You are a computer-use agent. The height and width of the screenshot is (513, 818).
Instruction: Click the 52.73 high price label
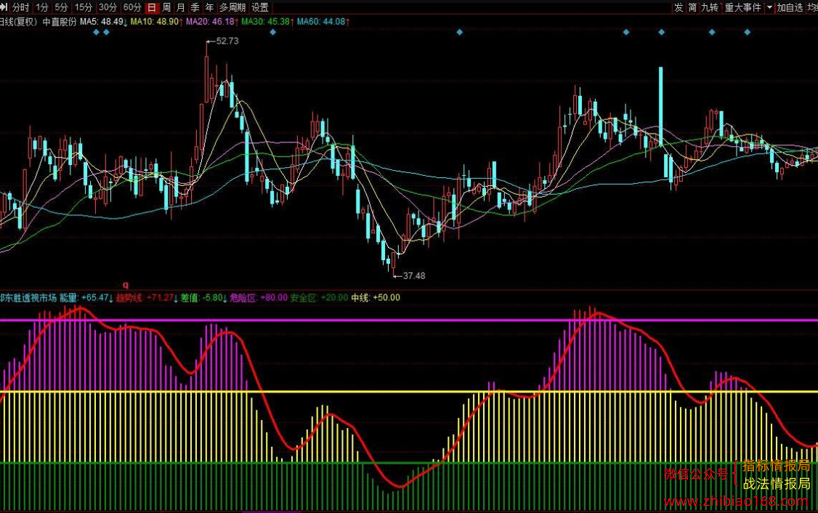[x=227, y=41]
